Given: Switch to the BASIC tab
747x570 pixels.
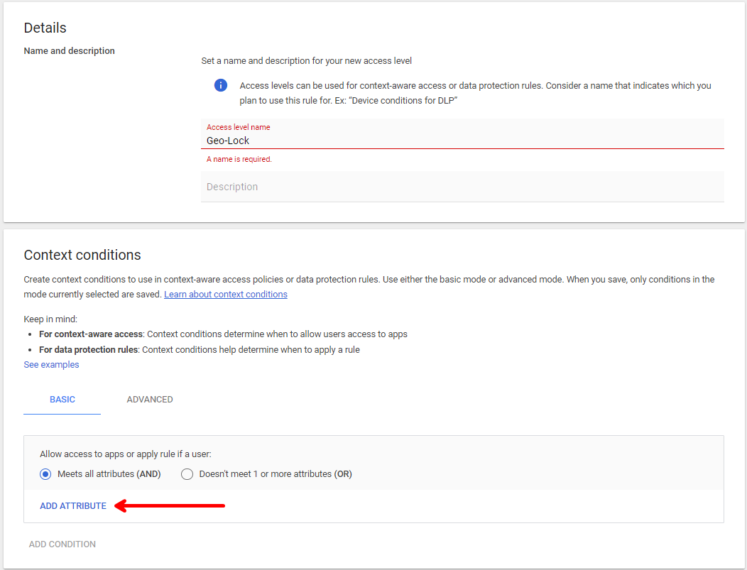Looking at the screenshot, I should pyautogui.click(x=62, y=400).
